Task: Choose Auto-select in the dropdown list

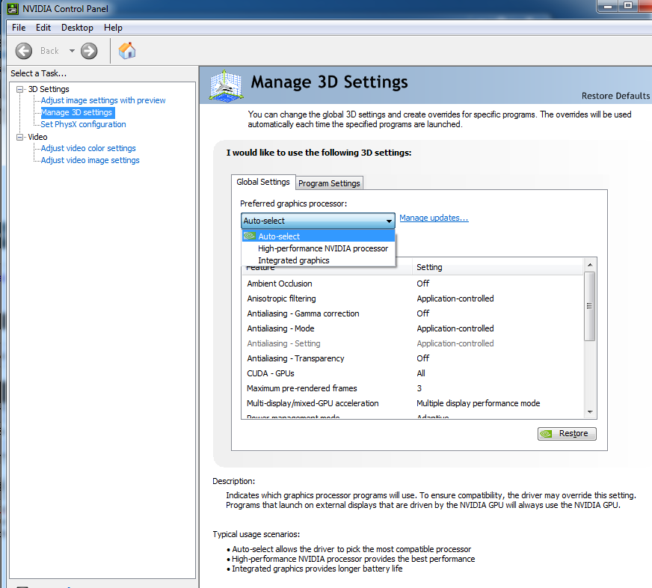Action: pyautogui.click(x=318, y=236)
